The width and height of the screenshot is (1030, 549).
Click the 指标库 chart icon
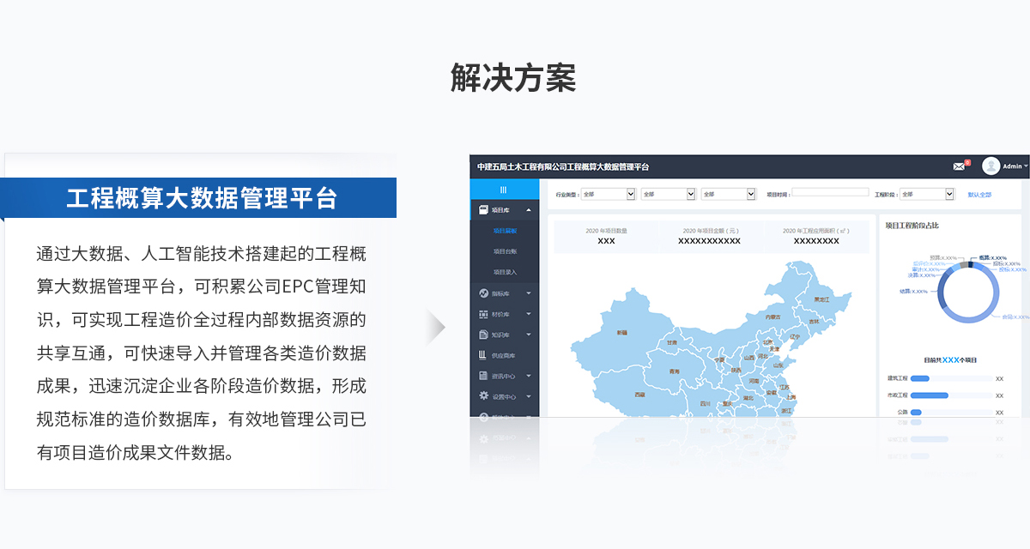[483, 293]
